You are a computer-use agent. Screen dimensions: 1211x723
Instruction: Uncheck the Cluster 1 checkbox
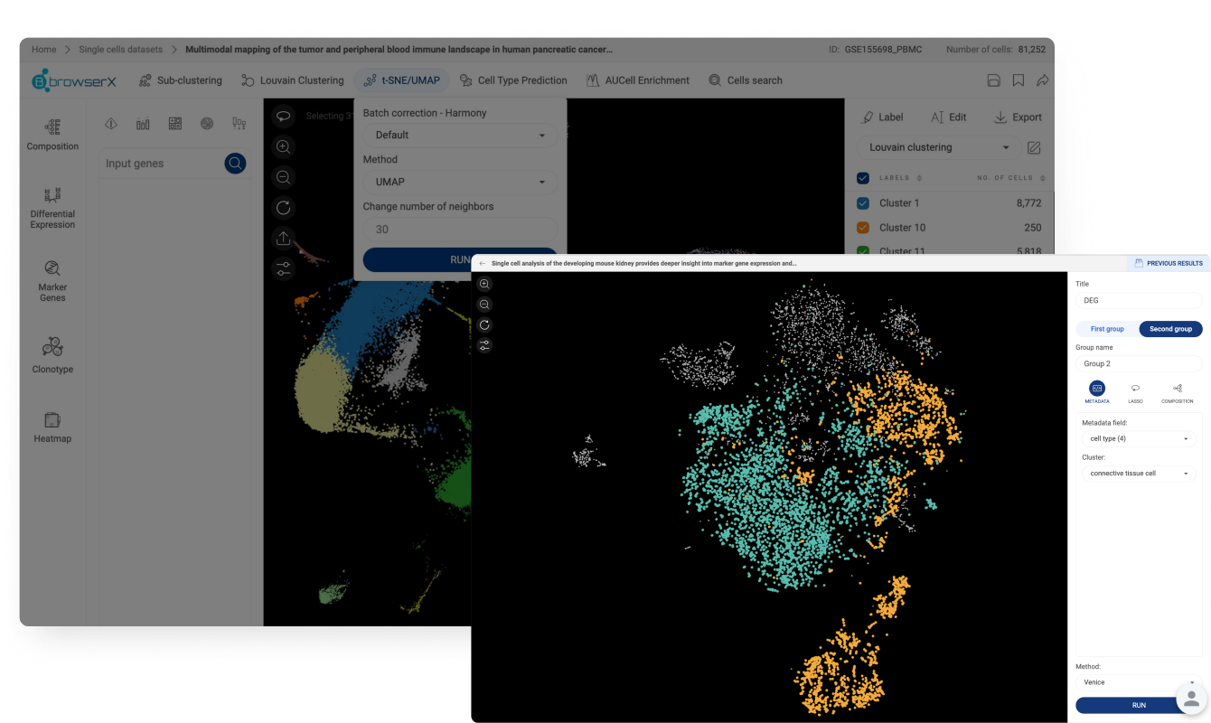click(x=862, y=203)
